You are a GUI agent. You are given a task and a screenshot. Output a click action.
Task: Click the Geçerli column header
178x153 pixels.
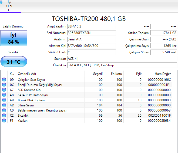click(x=94, y=74)
